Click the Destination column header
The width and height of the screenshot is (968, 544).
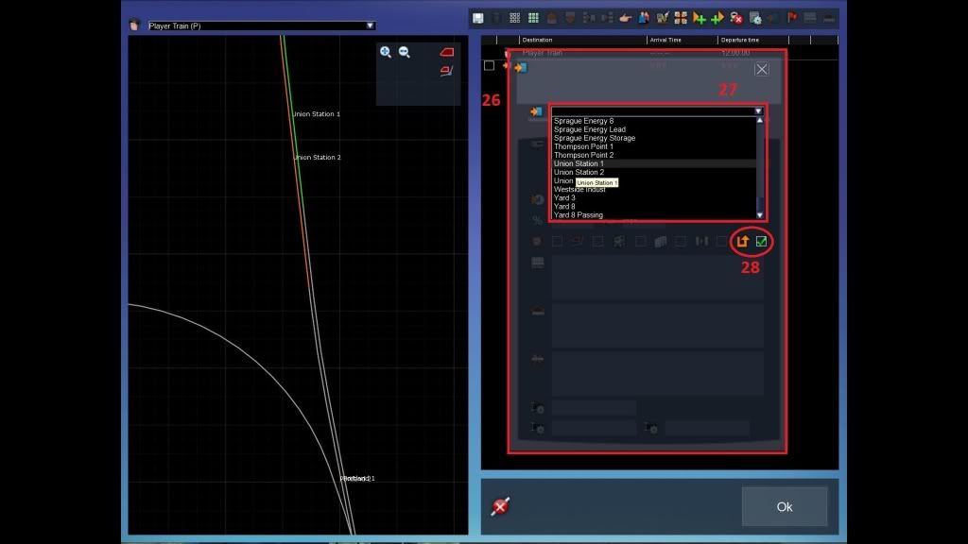[537, 40]
